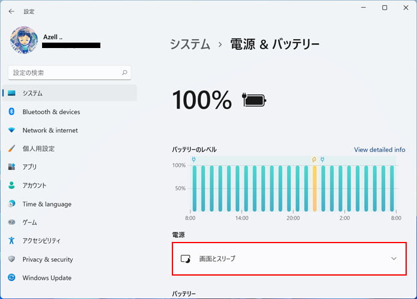The image size is (417, 299).
Task: Click the アプリ icon in sidebar
Action: tap(11, 167)
